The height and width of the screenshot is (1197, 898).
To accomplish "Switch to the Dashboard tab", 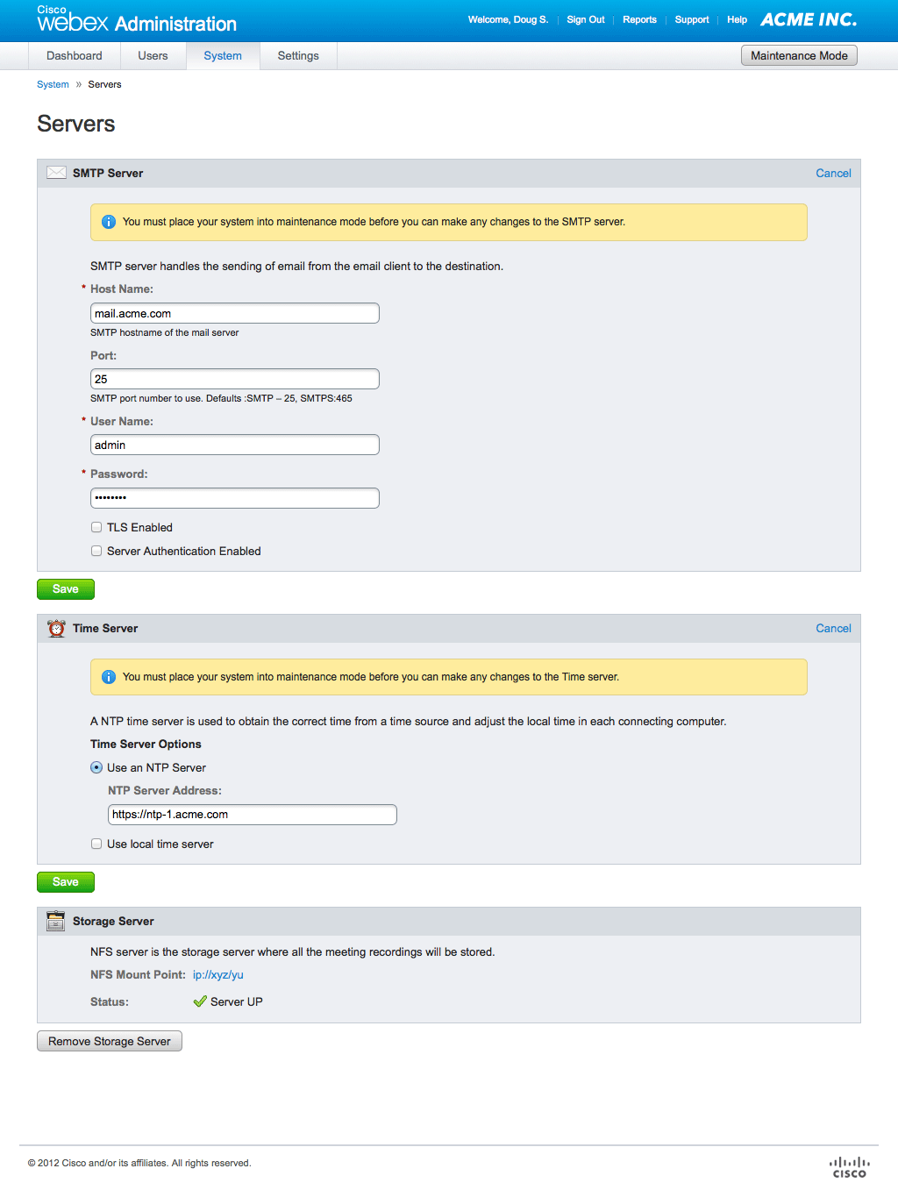I will (75, 55).
